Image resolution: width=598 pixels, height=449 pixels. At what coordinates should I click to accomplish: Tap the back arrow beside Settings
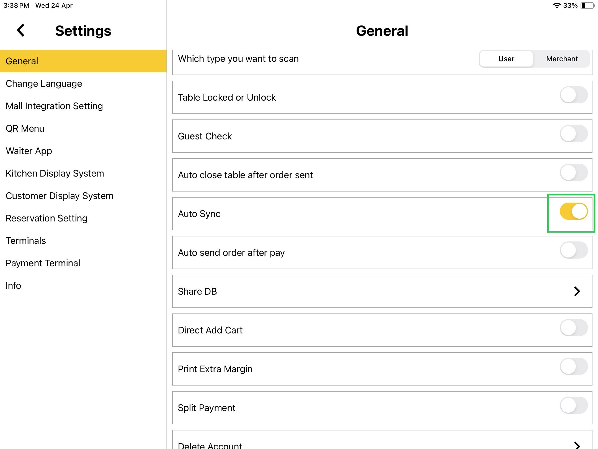pyautogui.click(x=21, y=30)
